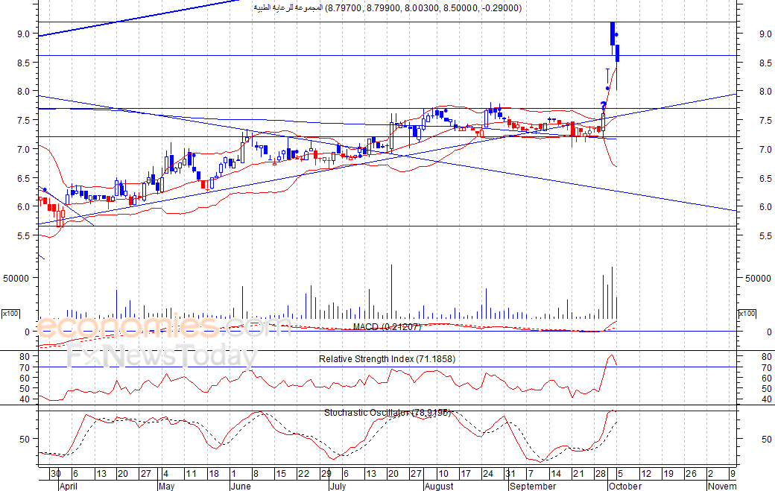The image size is (775, 491).
Task: Click the May month label
Action: coord(167,486)
